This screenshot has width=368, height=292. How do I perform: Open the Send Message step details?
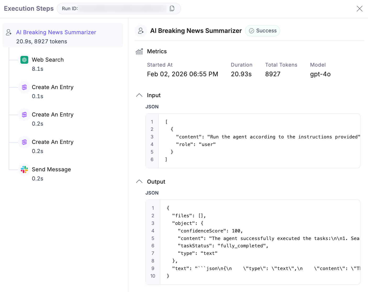tap(51, 170)
